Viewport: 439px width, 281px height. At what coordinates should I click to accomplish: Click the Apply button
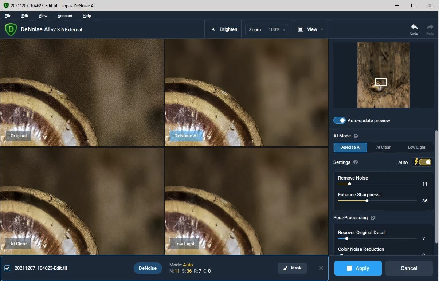point(358,268)
